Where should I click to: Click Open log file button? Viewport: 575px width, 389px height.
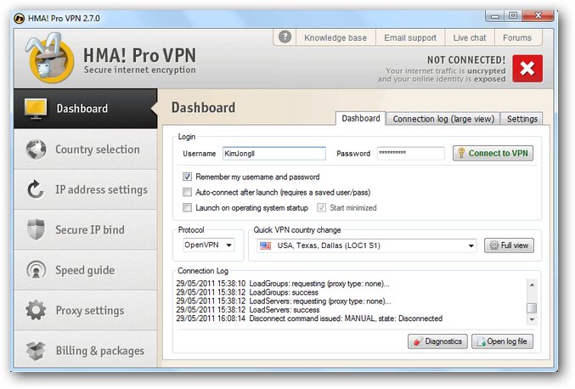click(x=502, y=341)
